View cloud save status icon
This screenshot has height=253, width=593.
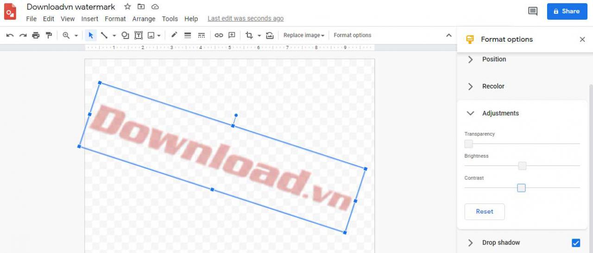point(155,7)
